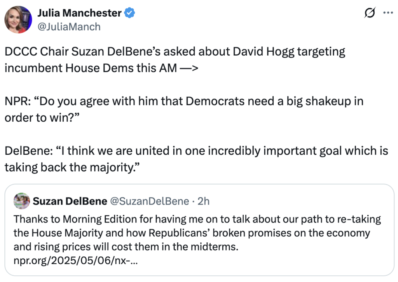Open the @JuliaManch handle link
This screenshot has width=398, height=282.
pyautogui.click(x=69, y=26)
